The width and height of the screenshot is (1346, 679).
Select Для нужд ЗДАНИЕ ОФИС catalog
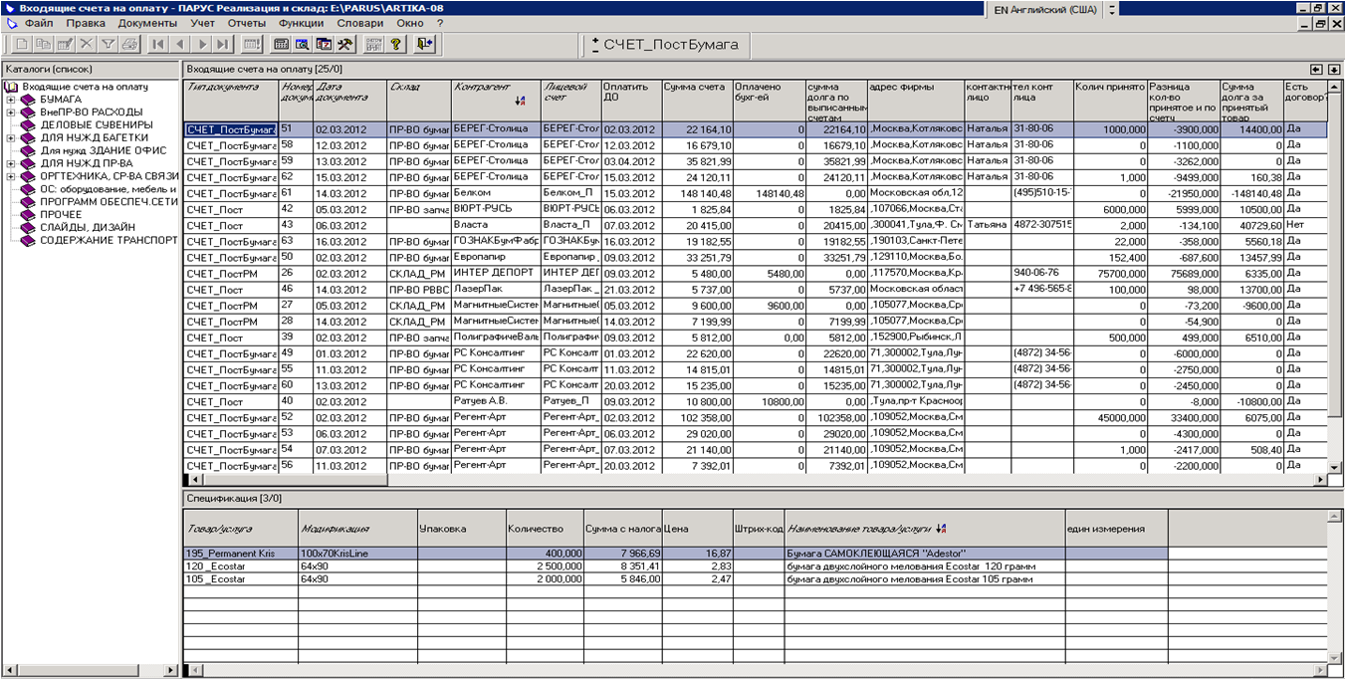coord(104,150)
